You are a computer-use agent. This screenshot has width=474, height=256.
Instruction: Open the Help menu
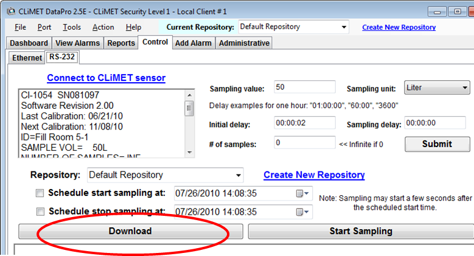[x=133, y=27]
